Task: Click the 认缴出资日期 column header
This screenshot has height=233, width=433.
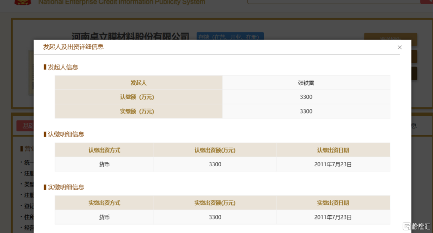Action: pyautogui.click(x=333, y=150)
